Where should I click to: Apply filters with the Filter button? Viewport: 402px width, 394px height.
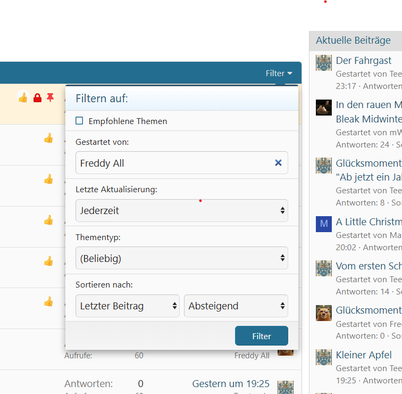pos(262,336)
